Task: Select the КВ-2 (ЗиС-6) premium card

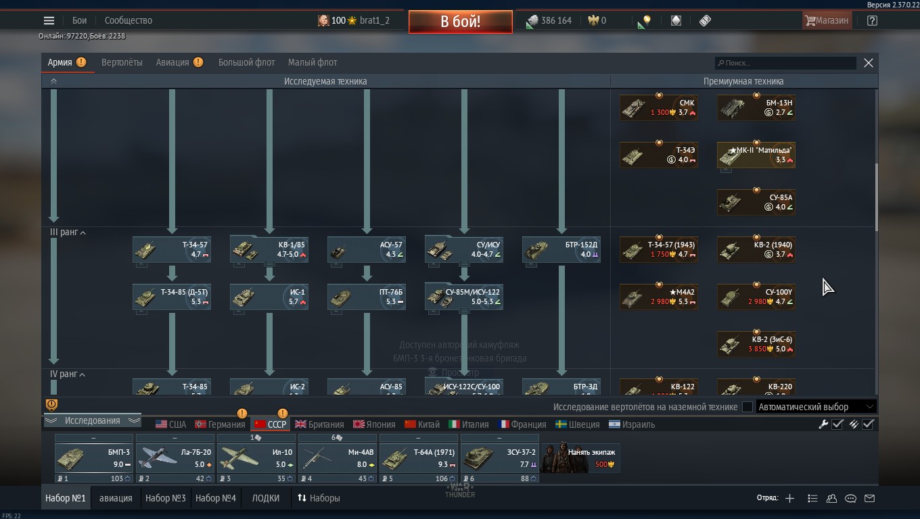Action: (x=756, y=344)
